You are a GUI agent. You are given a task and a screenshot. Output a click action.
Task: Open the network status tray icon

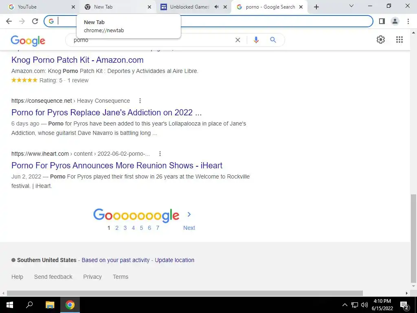(355, 305)
